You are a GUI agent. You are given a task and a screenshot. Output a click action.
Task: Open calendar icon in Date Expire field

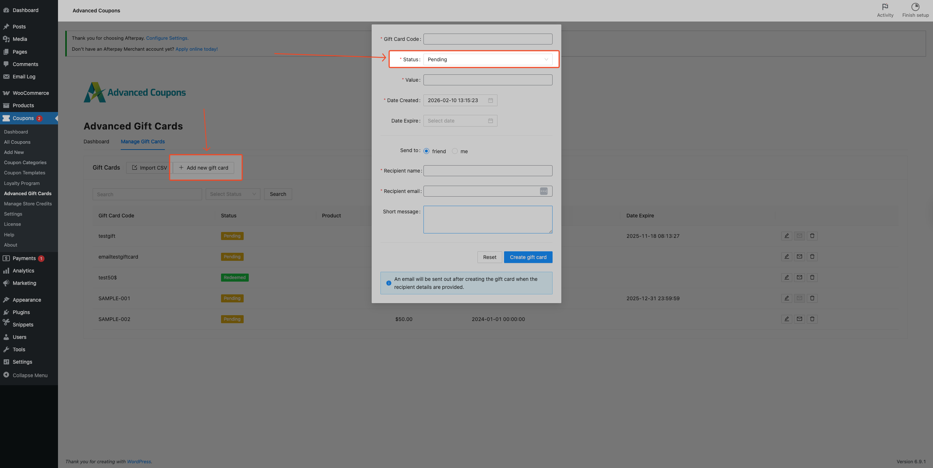pyautogui.click(x=490, y=121)
